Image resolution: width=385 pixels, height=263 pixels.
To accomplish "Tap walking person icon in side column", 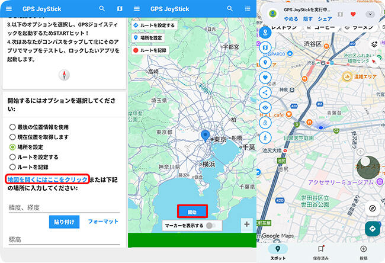I will [265, 137].
